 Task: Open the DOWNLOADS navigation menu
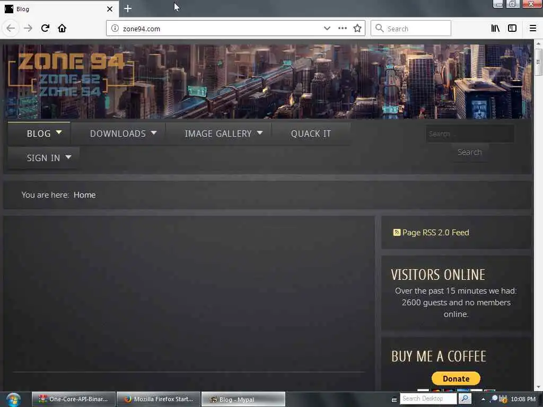[118, 134]
